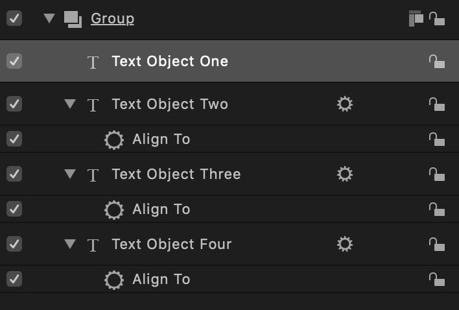459x310 pixels.
Task: Click behavior gear badge on Text Object Two
Action: 345,104
